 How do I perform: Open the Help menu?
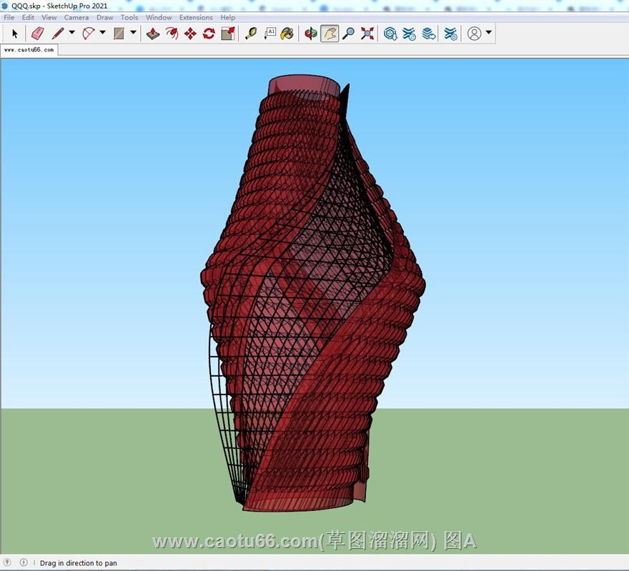click(x=227, y=17)
